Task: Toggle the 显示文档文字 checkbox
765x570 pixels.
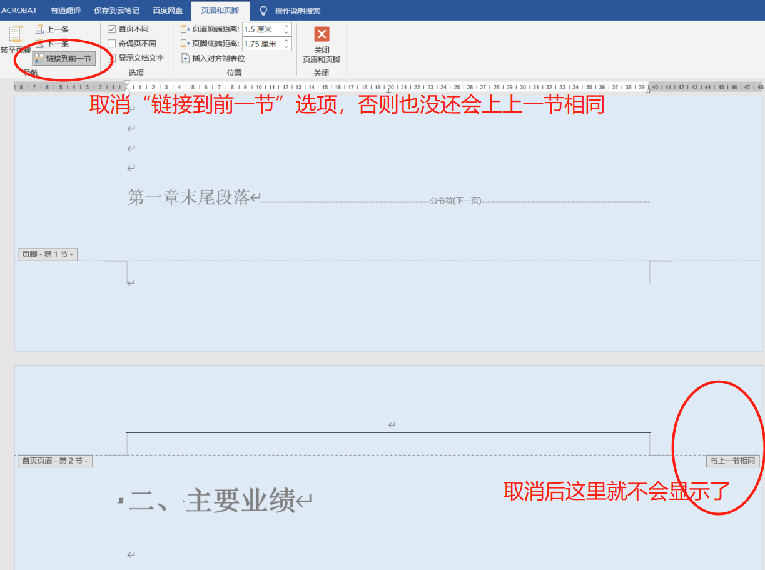Action: point(112,58)
